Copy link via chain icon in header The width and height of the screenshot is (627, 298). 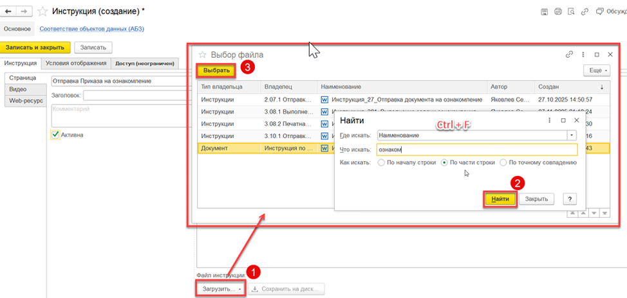[x=585, y=12]
